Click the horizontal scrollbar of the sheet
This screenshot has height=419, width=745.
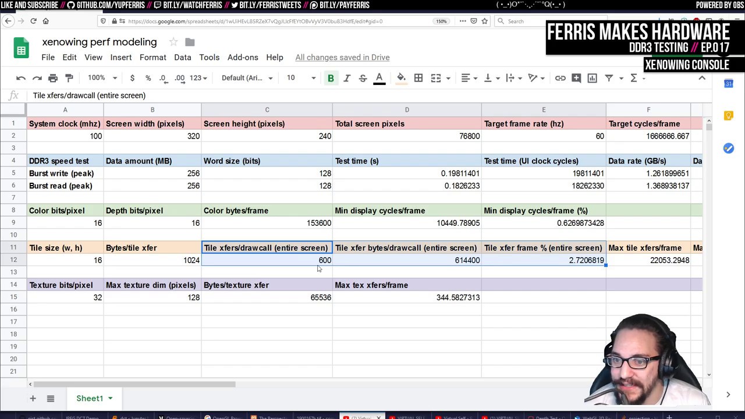click(134, 384)
